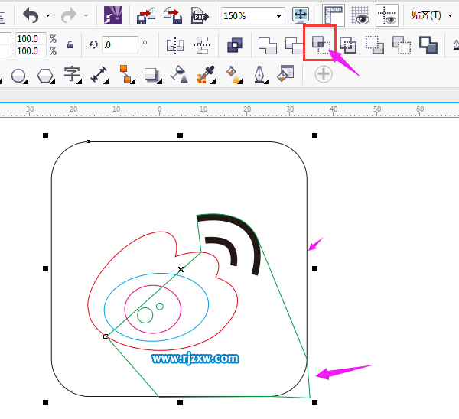Click the selection center X marker
Screen dimensions: 459x419
coord(181,269)
